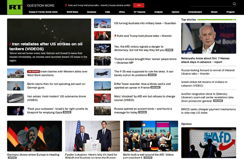Viewport: 244px width, 159px height.
Task: Go to Analysis section
Action: [159, 12]
